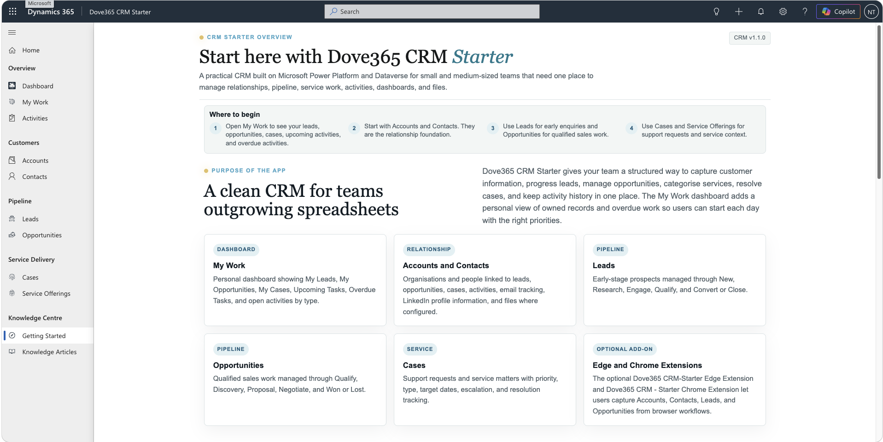Screen dimensions: 883x442
Task: Click the Overview section header in sidebar
Action: [x=22, y=68]
